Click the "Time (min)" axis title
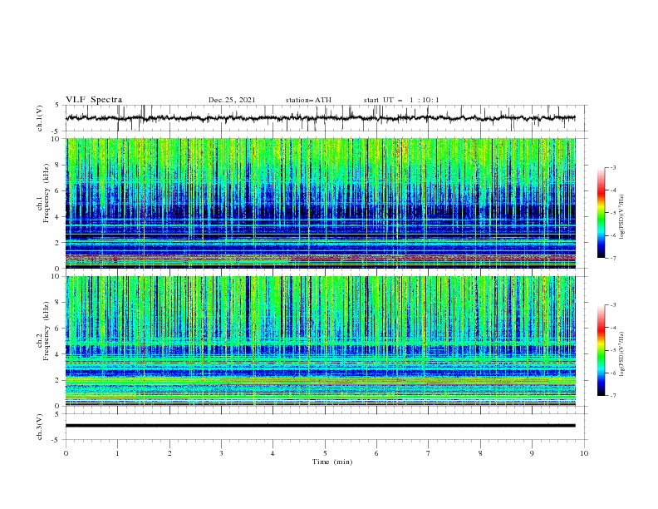658x509 pixels. tap(332, 462)
